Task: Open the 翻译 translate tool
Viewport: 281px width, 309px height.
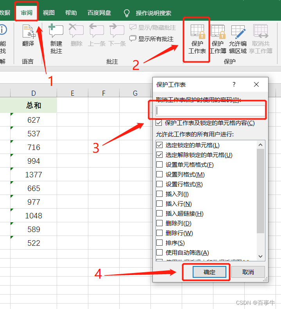Action: click(x=28, y=36)
